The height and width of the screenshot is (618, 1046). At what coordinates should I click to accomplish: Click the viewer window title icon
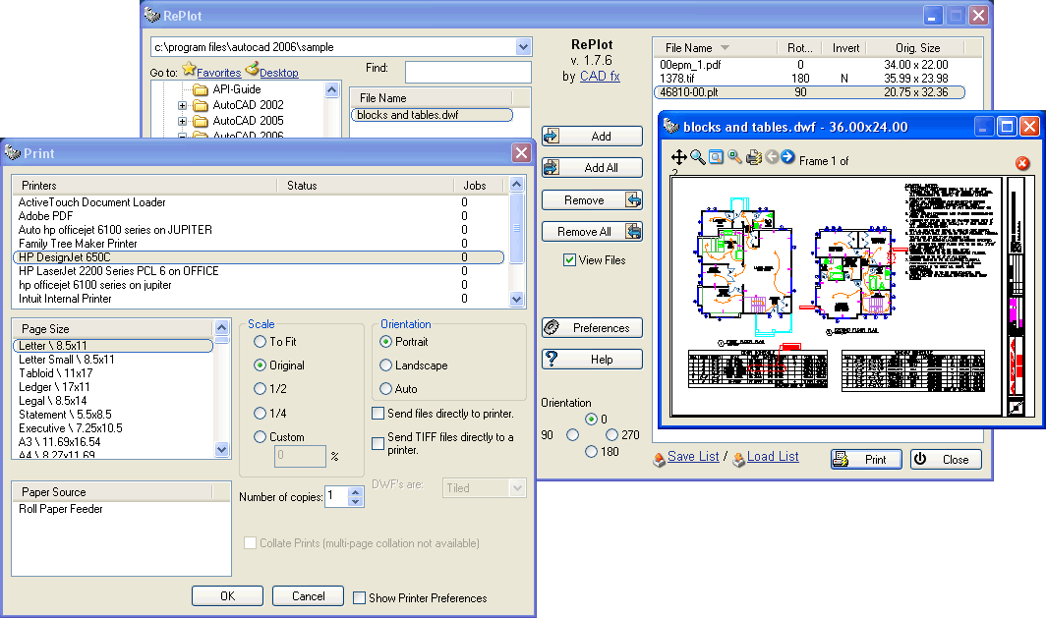(671, 126)
